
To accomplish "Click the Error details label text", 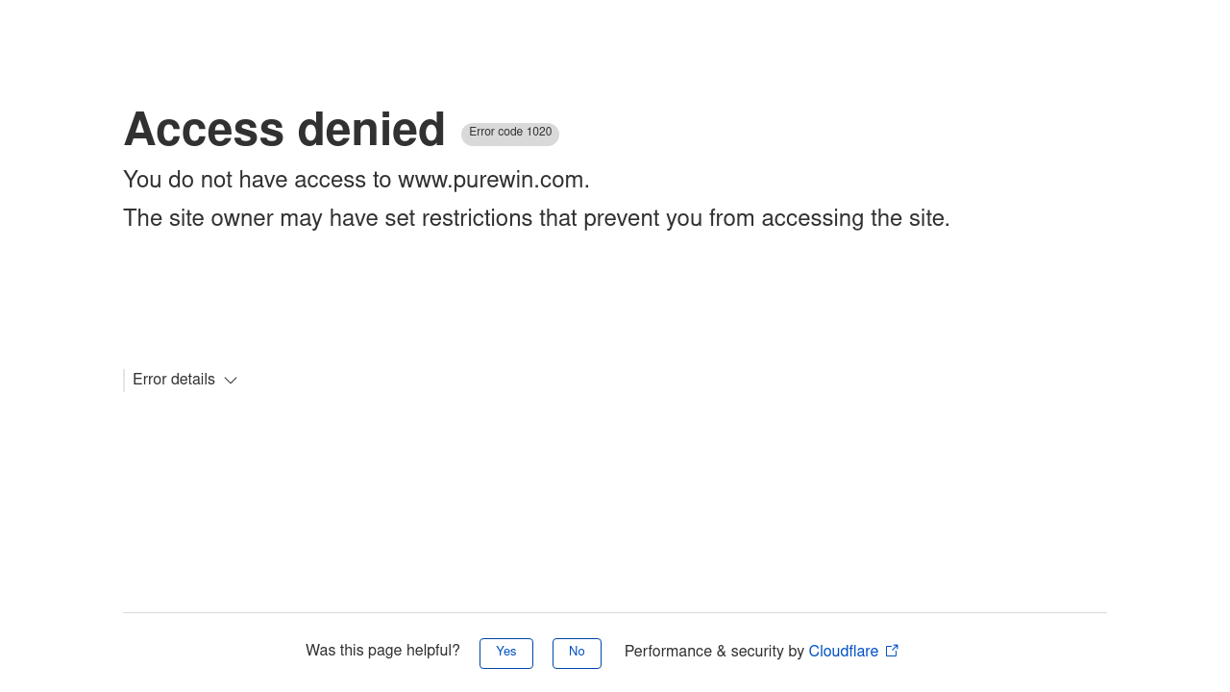I will [174, 380].
